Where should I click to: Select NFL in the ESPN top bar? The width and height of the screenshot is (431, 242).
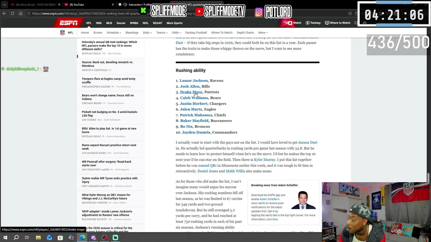tap(89, 23)
